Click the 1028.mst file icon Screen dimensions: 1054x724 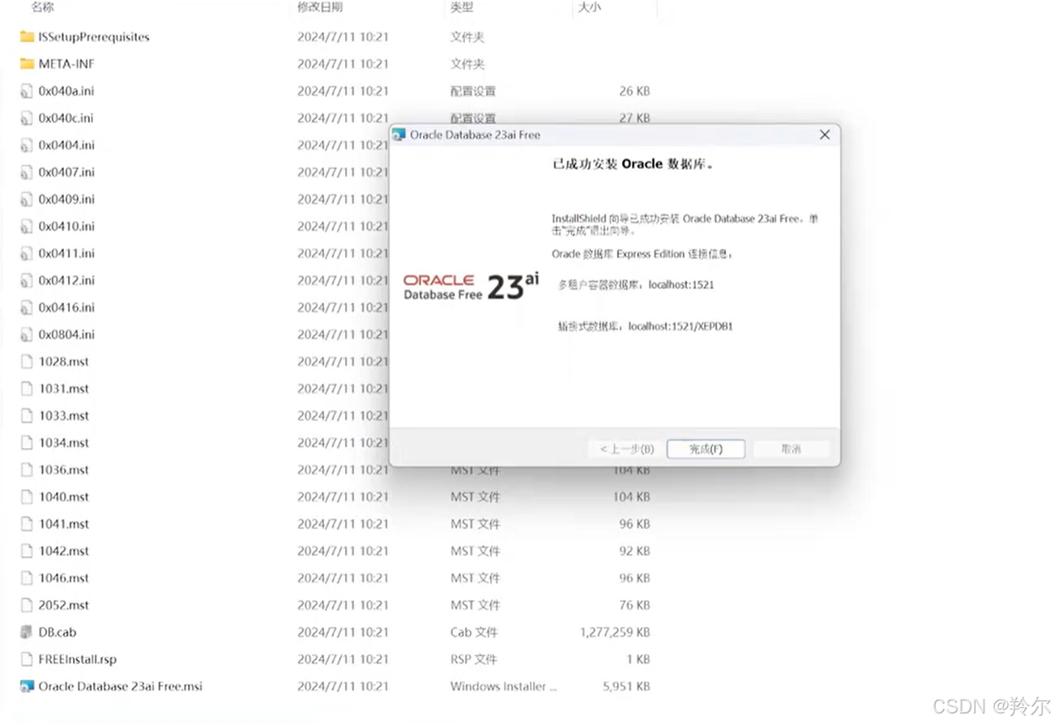point(27,361)
